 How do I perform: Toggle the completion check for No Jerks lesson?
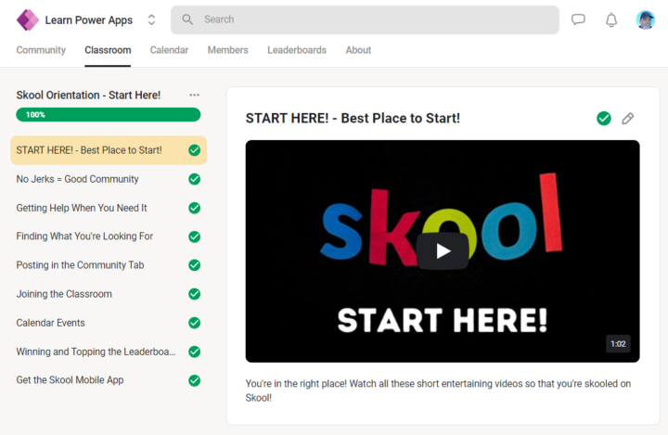(194, 179)
